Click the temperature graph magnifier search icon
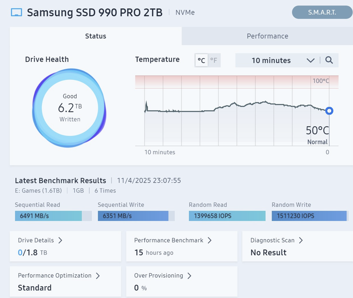Image resolution: width=353 pixels, height=298 pixels. click(329, 60)
